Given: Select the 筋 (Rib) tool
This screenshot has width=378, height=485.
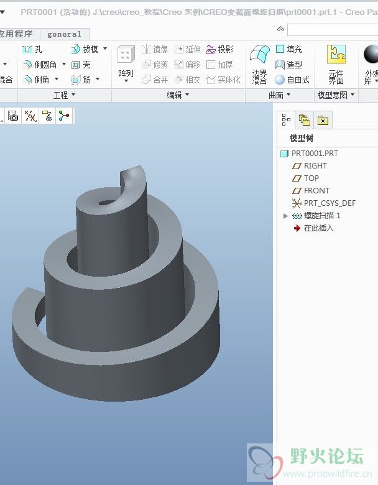Looking at the screenshot, I should 81,80.
